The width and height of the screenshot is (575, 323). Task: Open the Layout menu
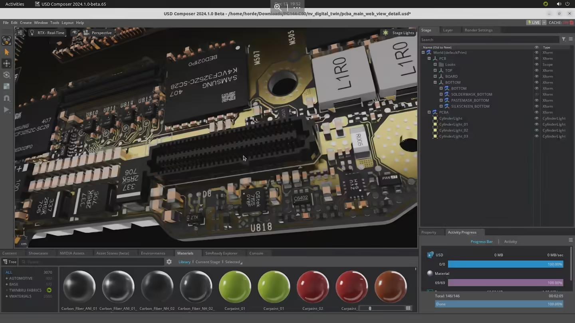coord(67,23)
